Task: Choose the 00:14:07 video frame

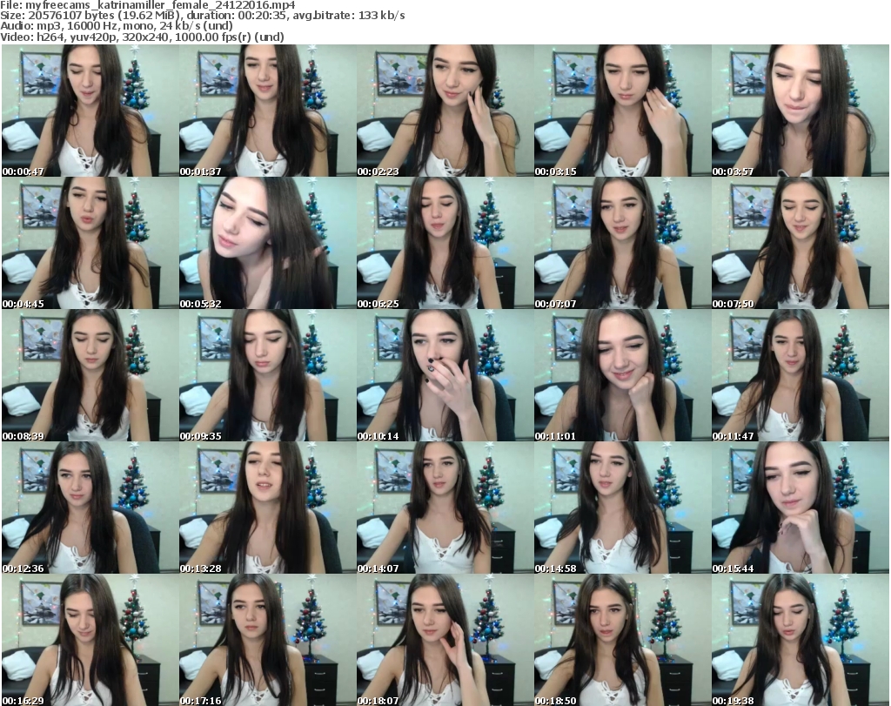Action: click(445, 508)
